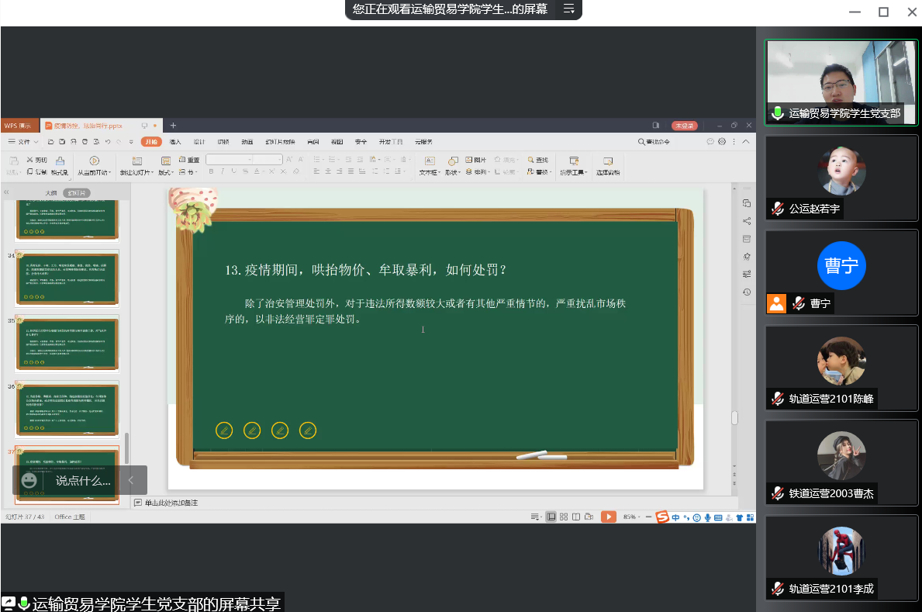Click the orange slideshow play button in status bar
The image size is (922, 612).
(x=609, y=517)
